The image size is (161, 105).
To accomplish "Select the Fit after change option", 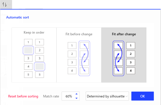I will [124, 55].
